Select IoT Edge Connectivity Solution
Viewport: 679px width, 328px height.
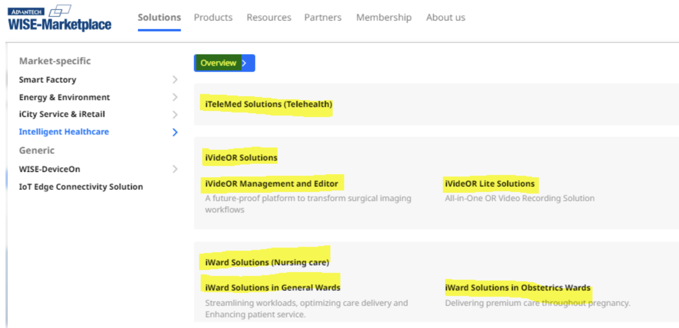tap(81, 187)
